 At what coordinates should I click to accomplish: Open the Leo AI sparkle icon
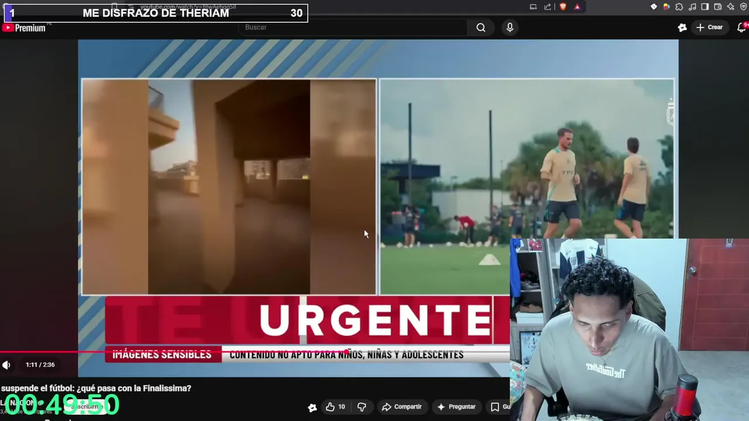(x=731, y=7)
